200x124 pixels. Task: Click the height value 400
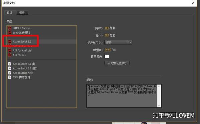[x=107, y=35]
